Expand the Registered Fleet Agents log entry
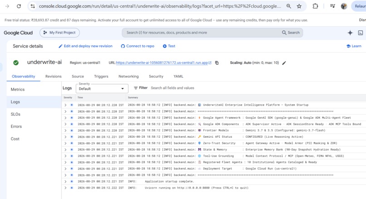This screenshot has width=366, height=199. tap(65, 162)
